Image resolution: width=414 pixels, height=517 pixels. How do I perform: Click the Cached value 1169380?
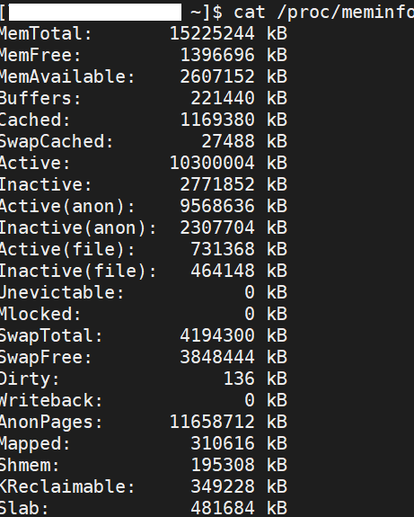point(217,120)
